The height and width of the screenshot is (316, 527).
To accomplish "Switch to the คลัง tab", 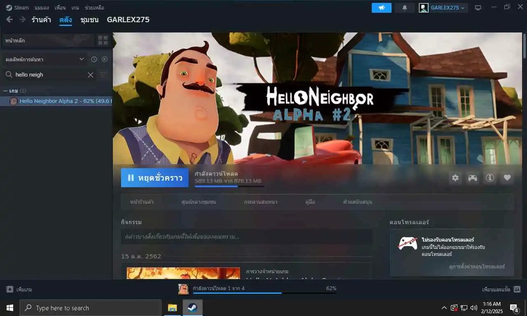I will click(65, 20).
